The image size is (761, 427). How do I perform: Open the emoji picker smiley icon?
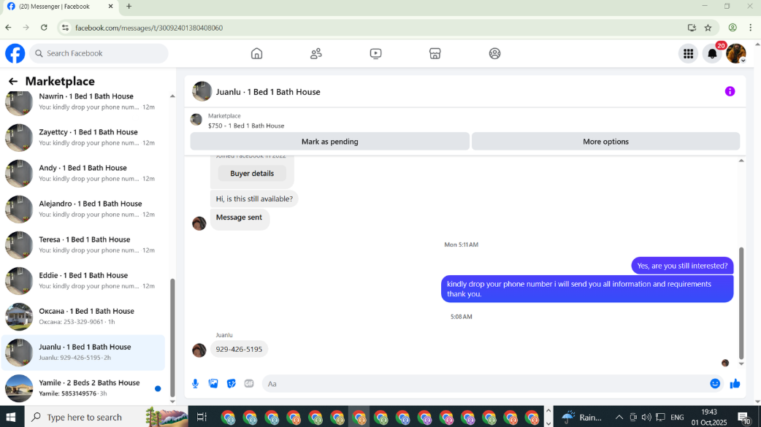click(715, 383)
